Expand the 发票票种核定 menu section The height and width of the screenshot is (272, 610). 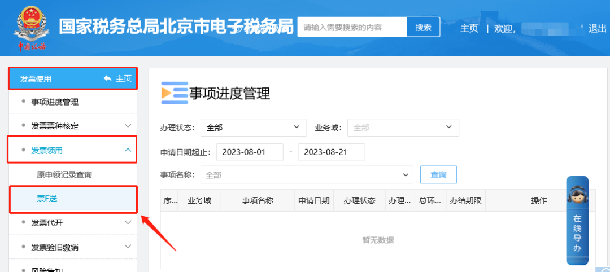click(x=128, y=126)
